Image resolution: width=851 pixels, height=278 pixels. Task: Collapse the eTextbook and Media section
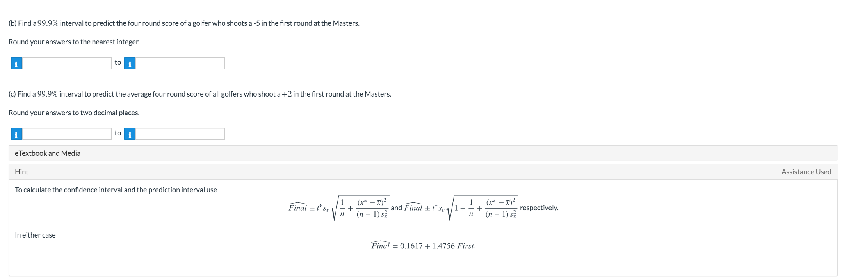(x=47, y=153)
